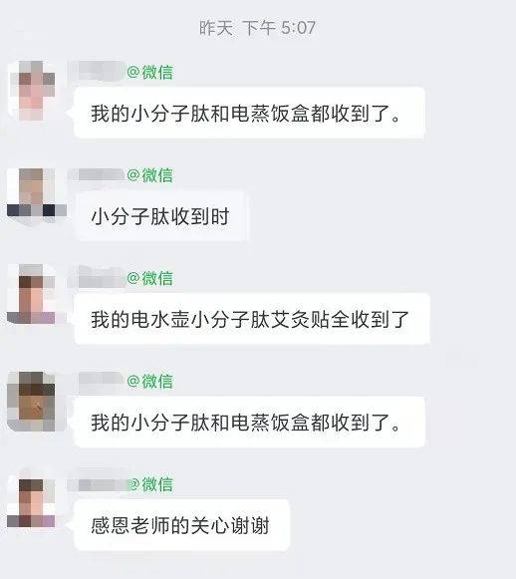Click the fourth bubble "我的小分子肽和电蒸饭盒都收到了。"
Viewport: 516px width, 579px height.
pos(249,423)
